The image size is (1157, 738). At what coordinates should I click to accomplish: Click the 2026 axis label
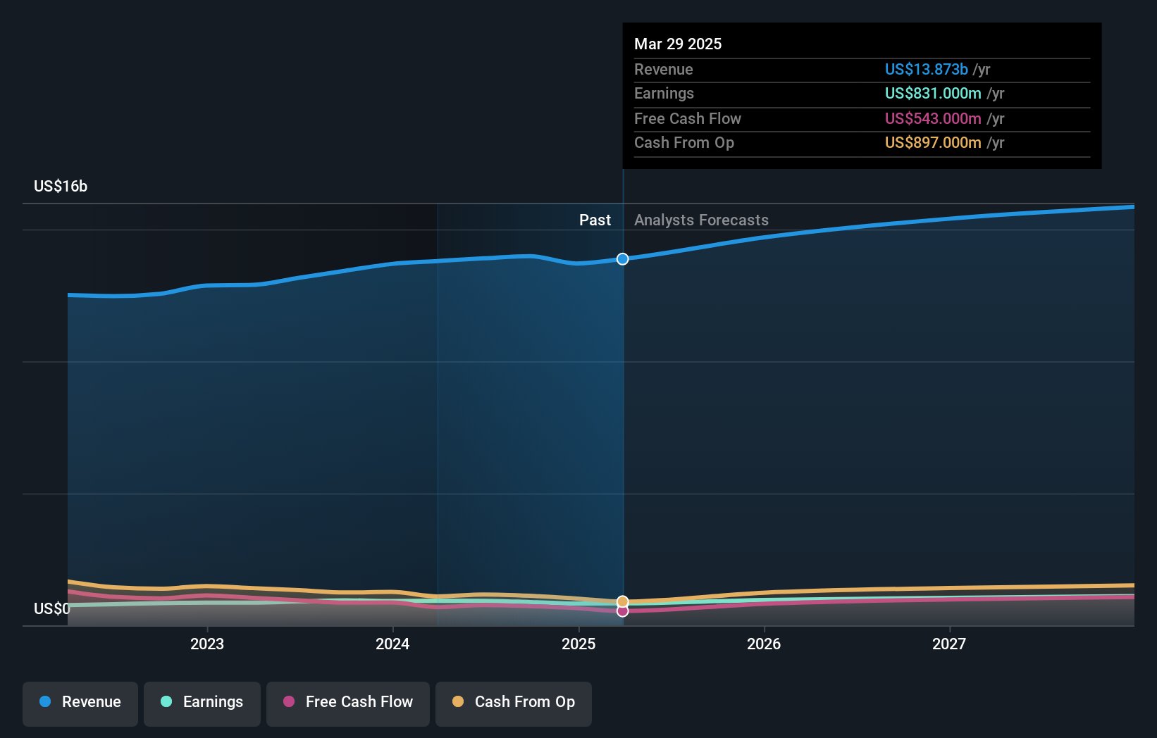[x=764, y=644]
